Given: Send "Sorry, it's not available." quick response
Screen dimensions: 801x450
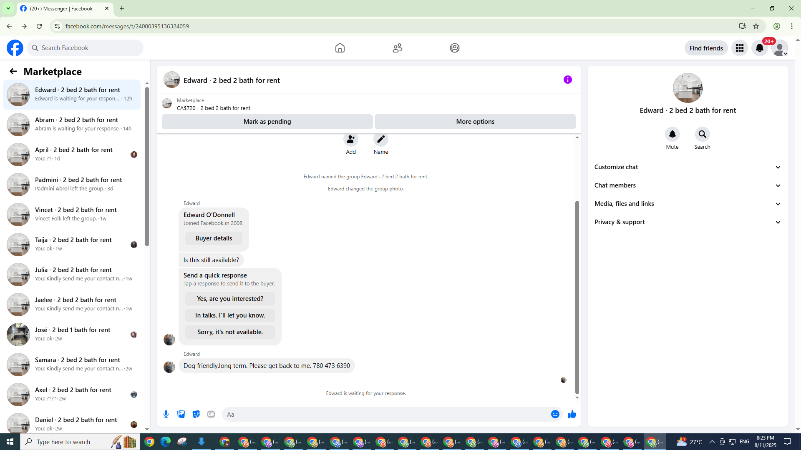Looking at the screenshot, I should tap(230, 332).
